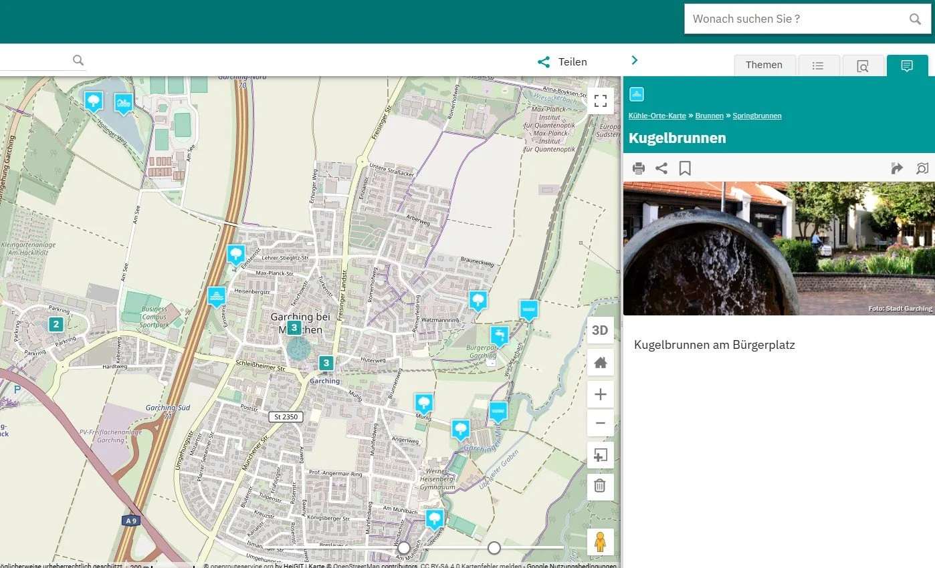Image resolution: width=935 pixels, height=568 pixels.
Task: Select the active info comment tab
Action: pyautogui.click(x=907, y=65)
